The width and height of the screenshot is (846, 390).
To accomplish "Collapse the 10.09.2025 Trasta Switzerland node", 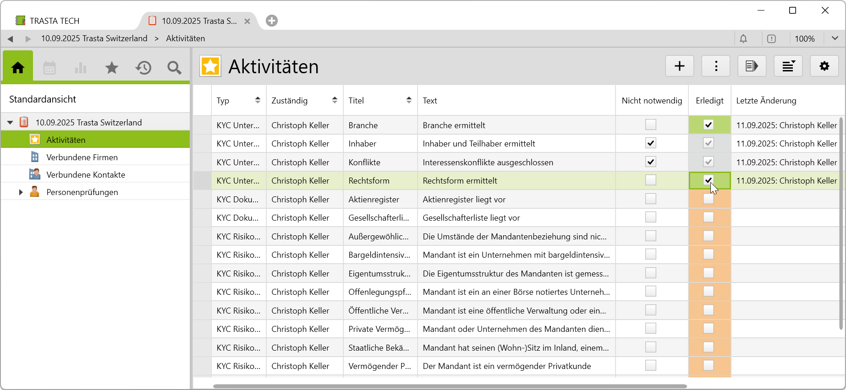I will (x=10, y=123).
